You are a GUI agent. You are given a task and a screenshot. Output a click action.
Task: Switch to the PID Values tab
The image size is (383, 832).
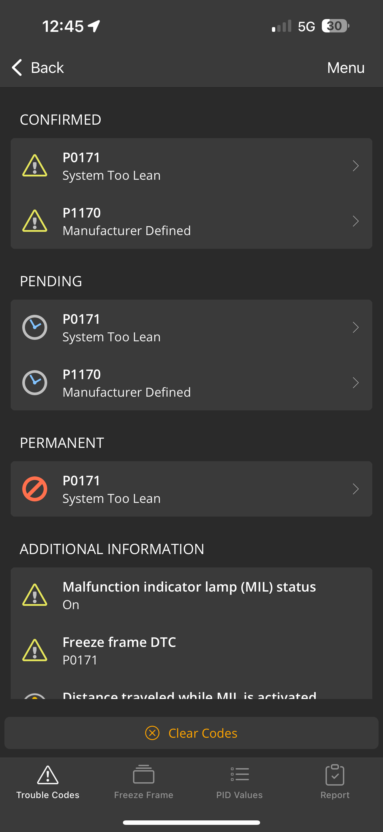[x=240, y=782]
